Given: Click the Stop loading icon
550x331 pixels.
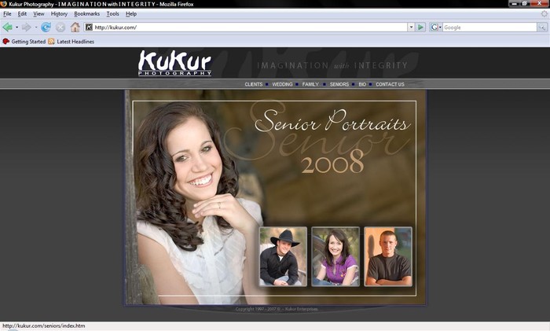Looking at the screenshot, I should click(x=60, y=27).
